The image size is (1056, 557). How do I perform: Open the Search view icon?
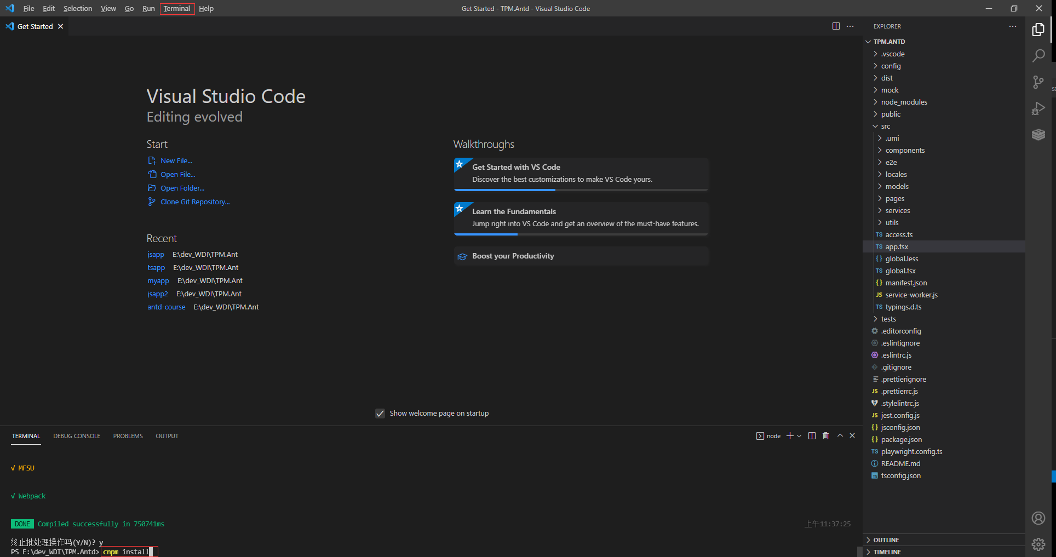tap(1038, 56)
